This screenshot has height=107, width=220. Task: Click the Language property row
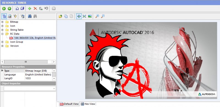pos(28,75)
